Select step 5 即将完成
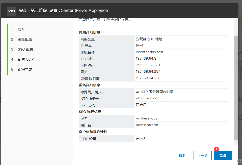Viewport: 242px width, 165px height. coord(25,69)
